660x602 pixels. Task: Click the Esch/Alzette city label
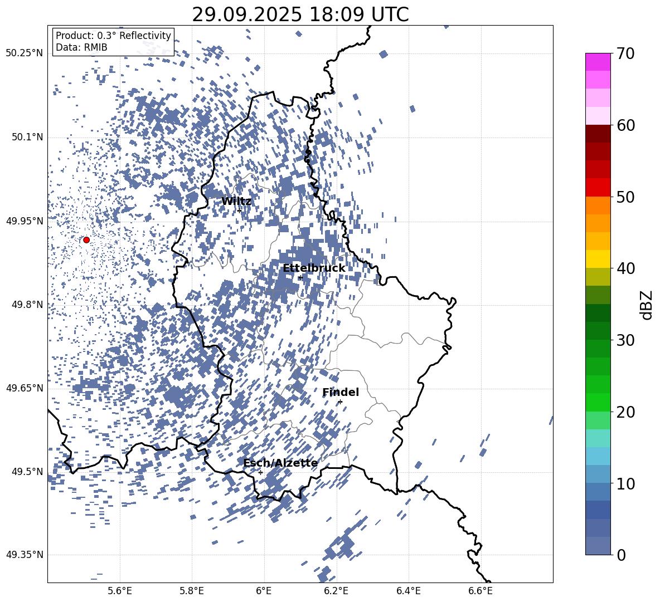(280, 463)
